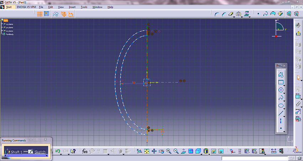Click the Normal View icon
Screen dimensions: 303x161
[183, 151]
